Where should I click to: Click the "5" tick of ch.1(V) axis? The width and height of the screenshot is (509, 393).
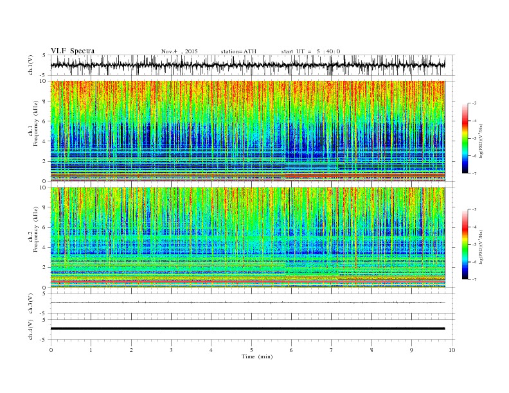44,55
